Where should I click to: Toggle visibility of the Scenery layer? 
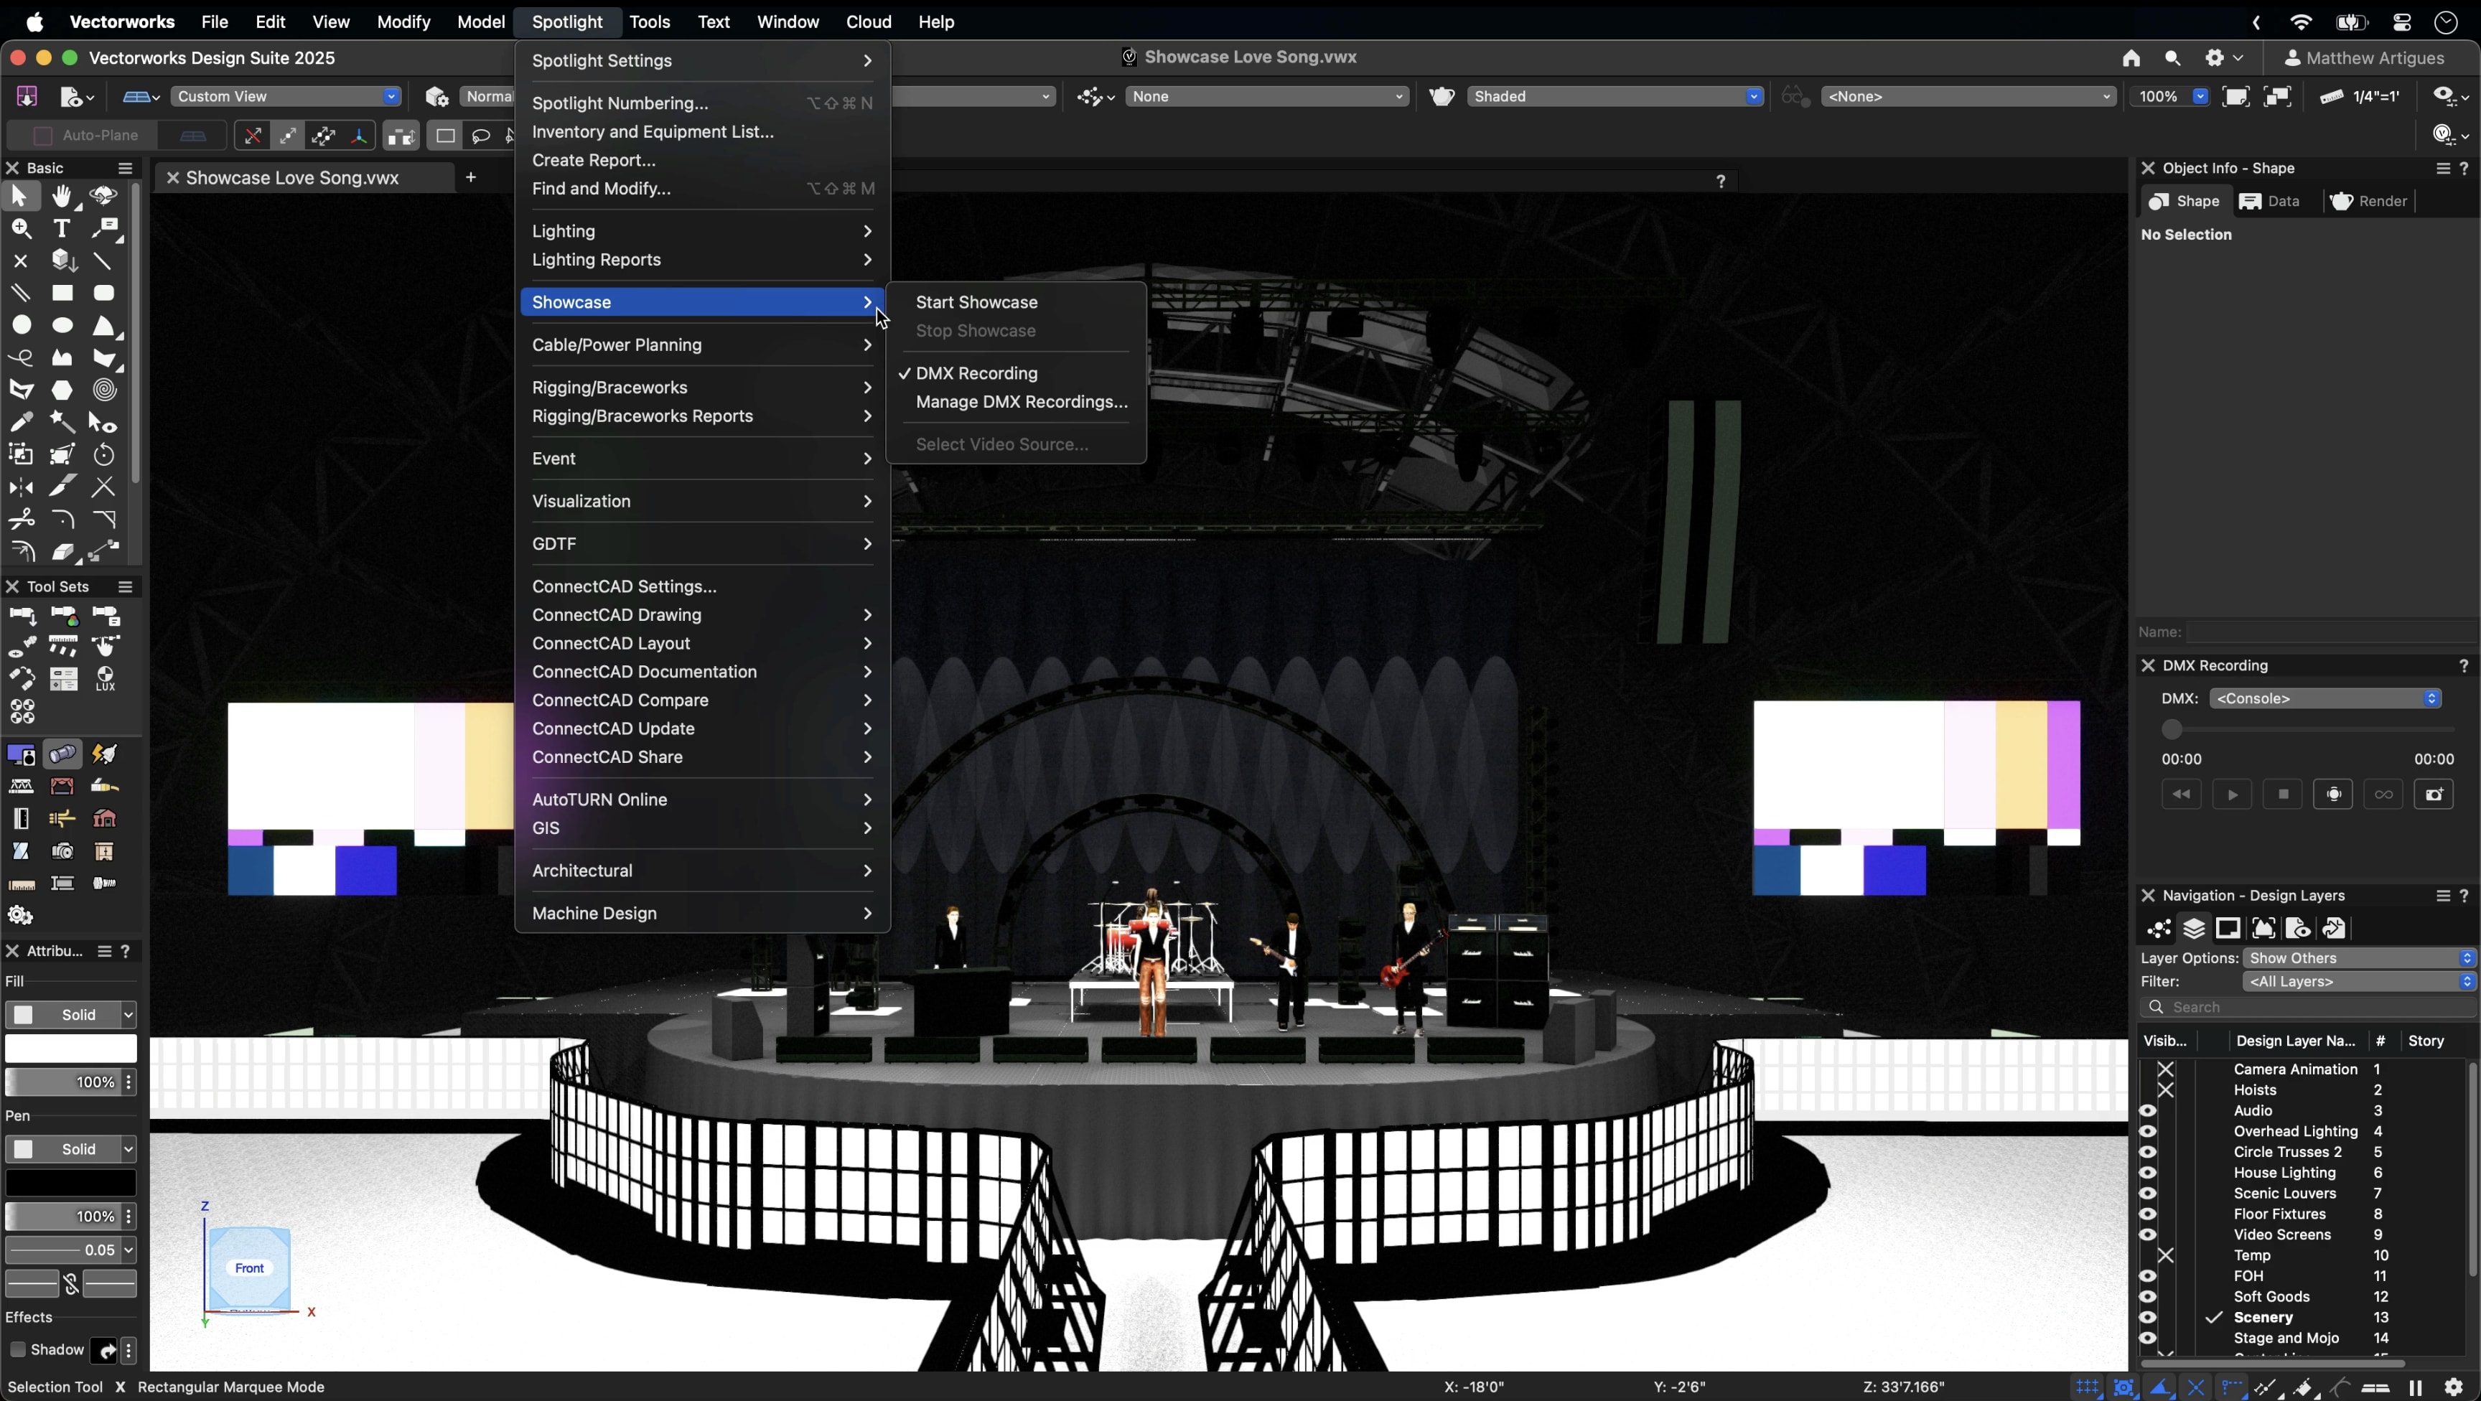click(2148, 1317)
